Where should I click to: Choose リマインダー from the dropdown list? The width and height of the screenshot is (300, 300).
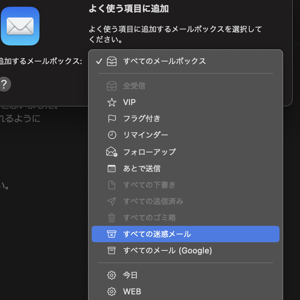[x=148, y=135]
